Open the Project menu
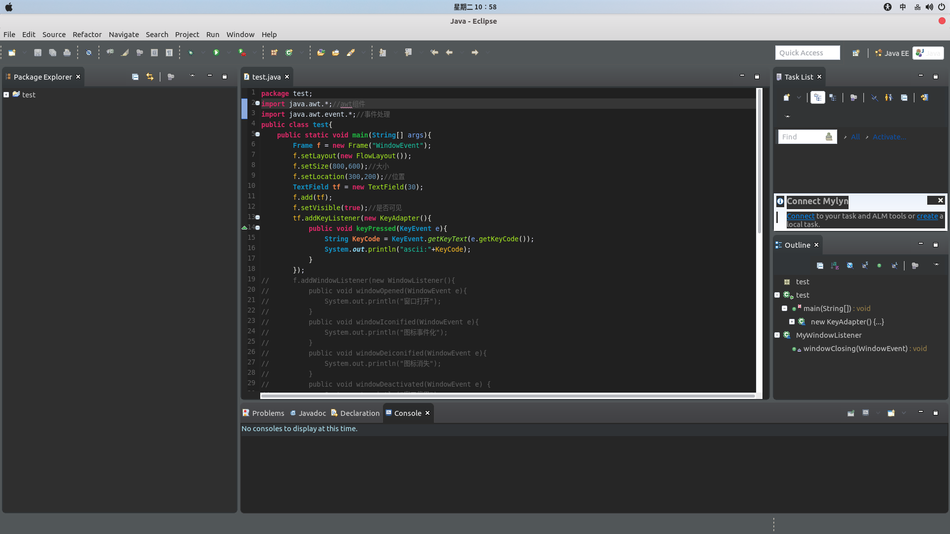 [187, 34]
